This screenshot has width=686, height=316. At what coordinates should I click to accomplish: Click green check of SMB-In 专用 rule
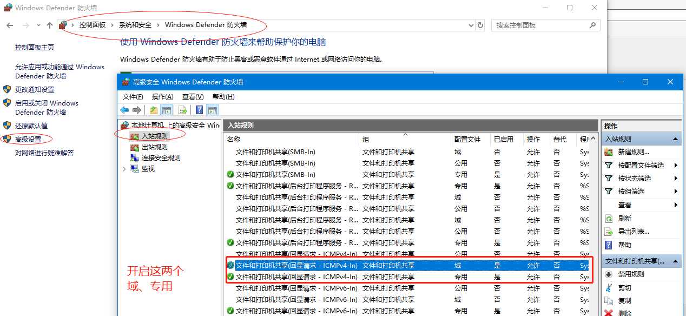click(x=230, y=175)
